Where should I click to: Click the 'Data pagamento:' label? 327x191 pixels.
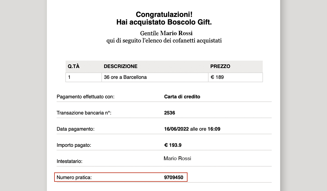[75, 129]
